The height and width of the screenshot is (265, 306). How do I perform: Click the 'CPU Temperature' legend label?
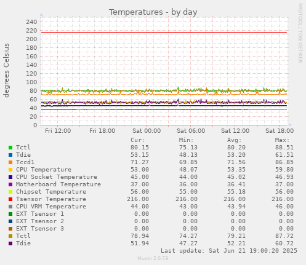[44, 170]
